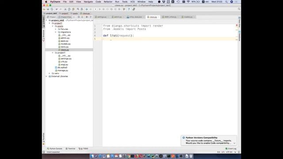Expand the migrations folder
Screen dimensions: 283x159
(56, 32)
